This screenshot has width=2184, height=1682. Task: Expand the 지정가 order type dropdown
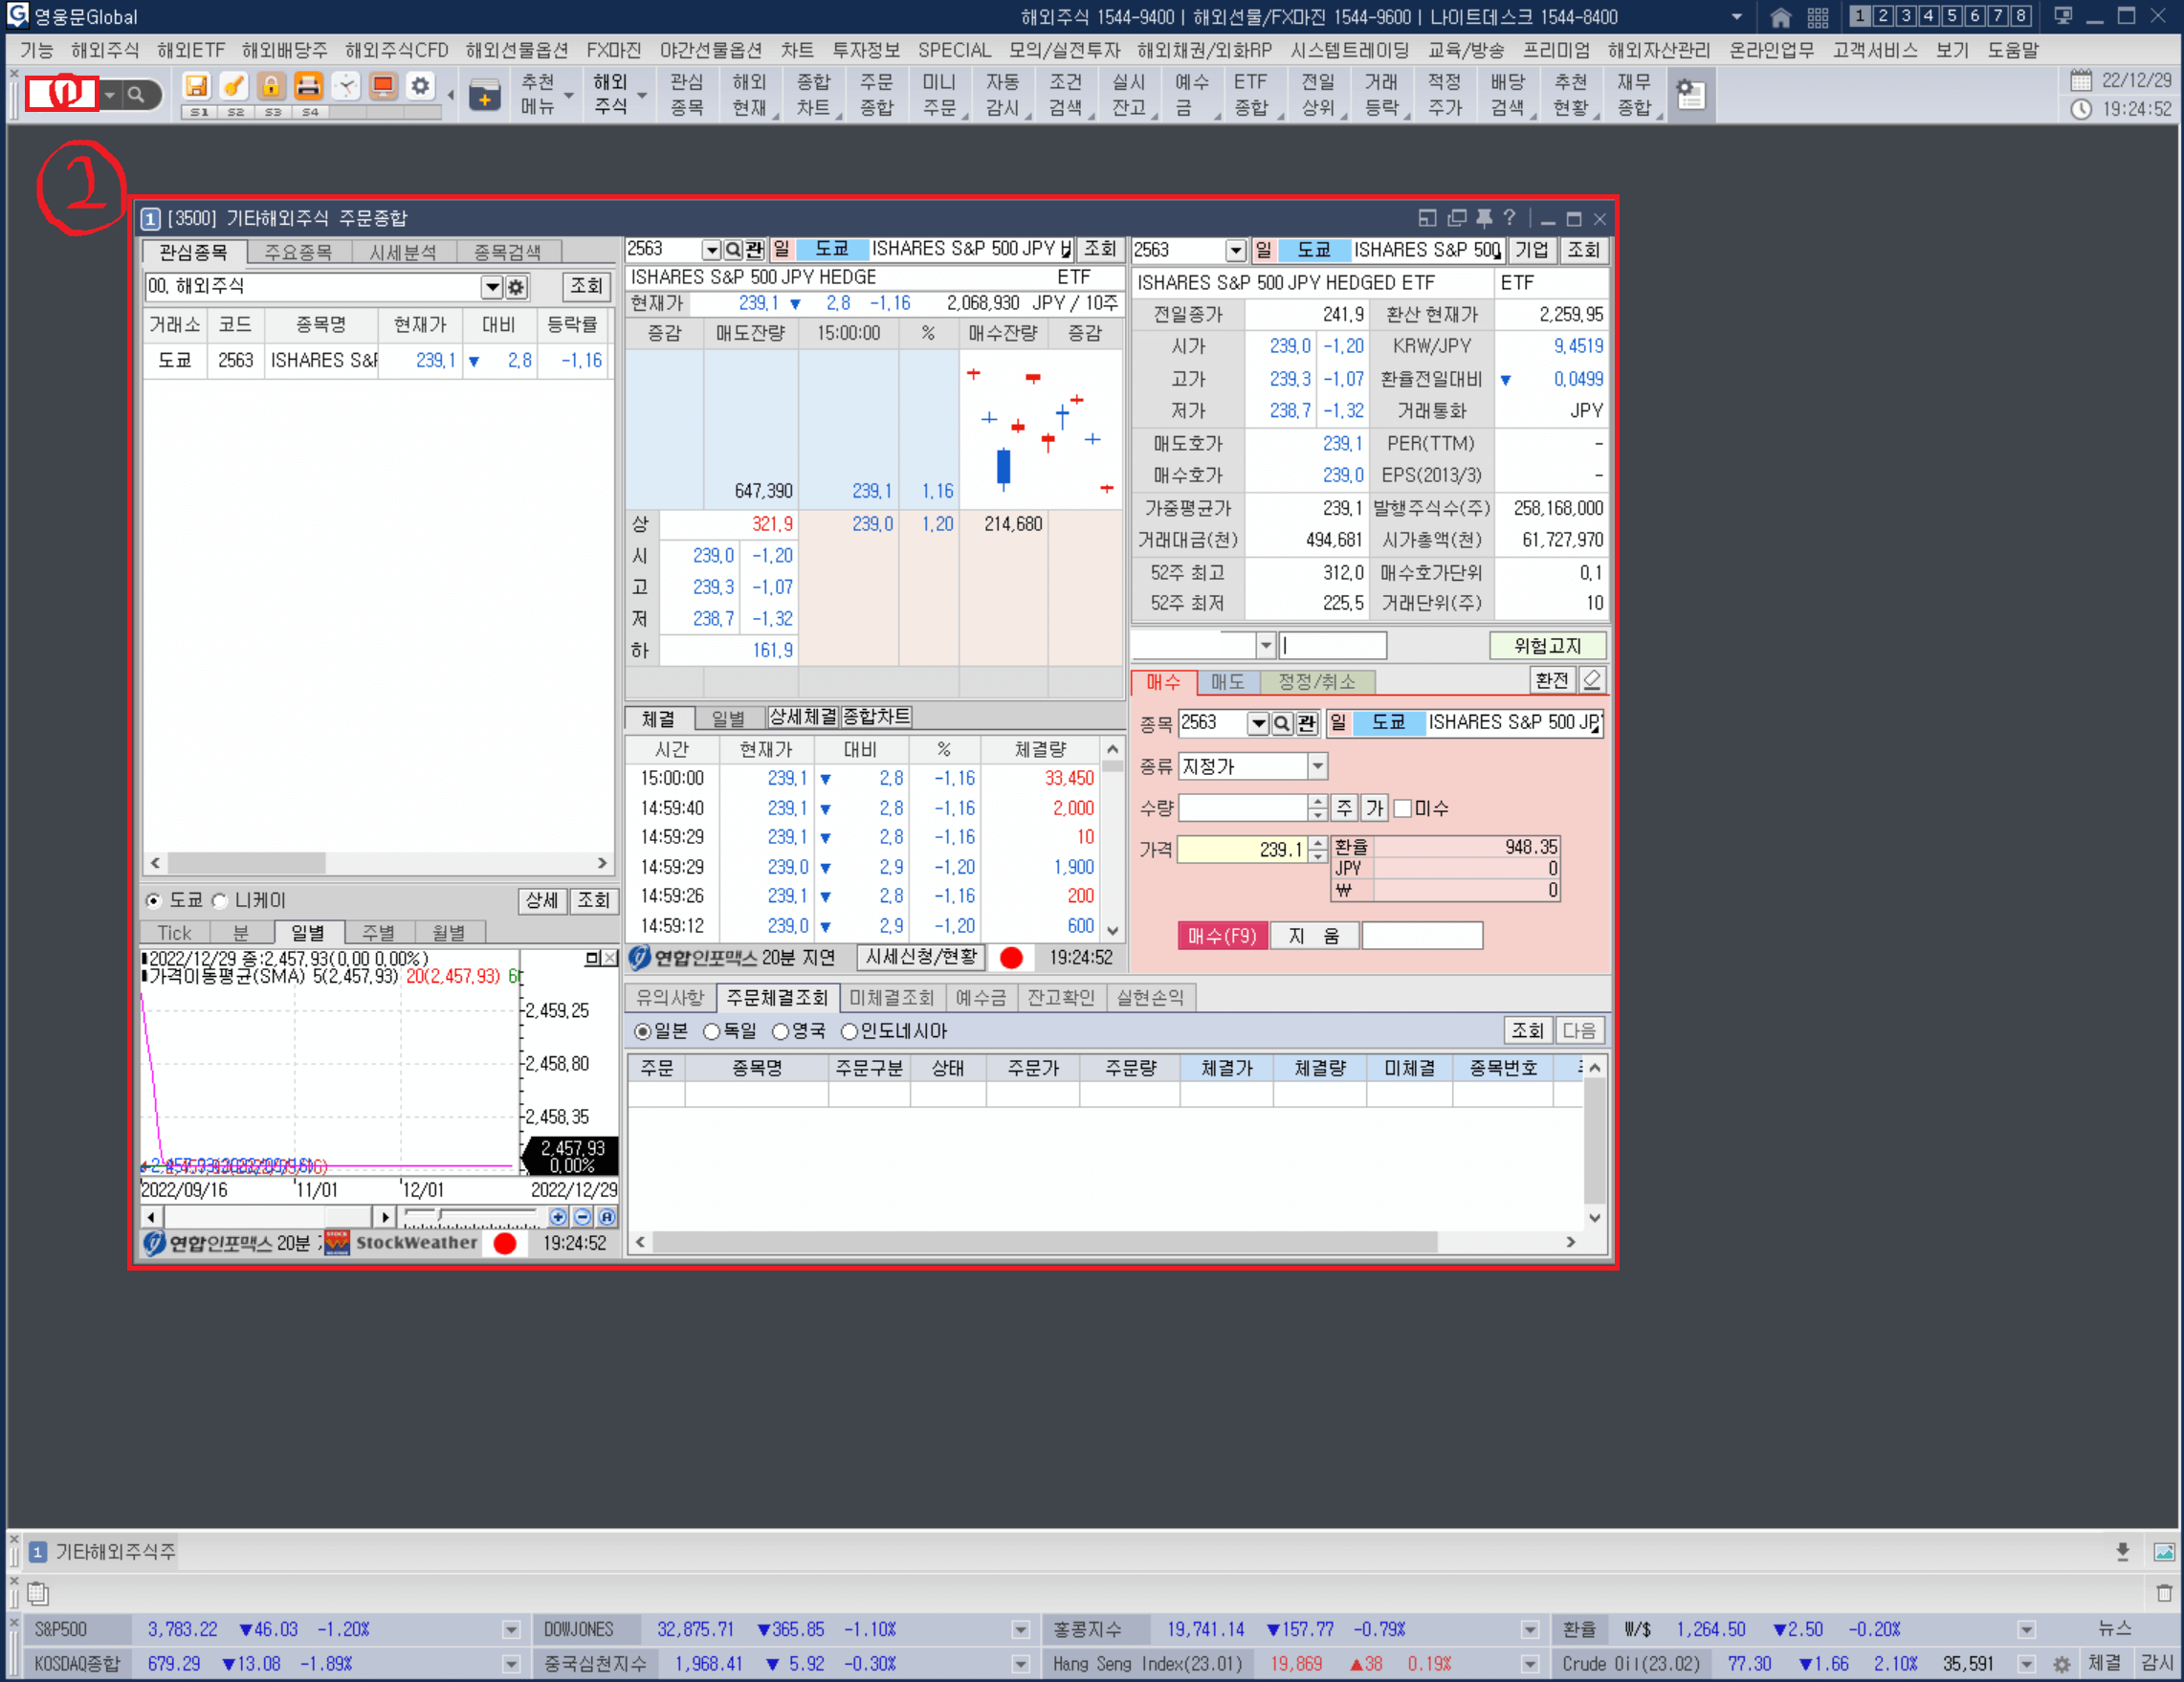pos(1317,767)
